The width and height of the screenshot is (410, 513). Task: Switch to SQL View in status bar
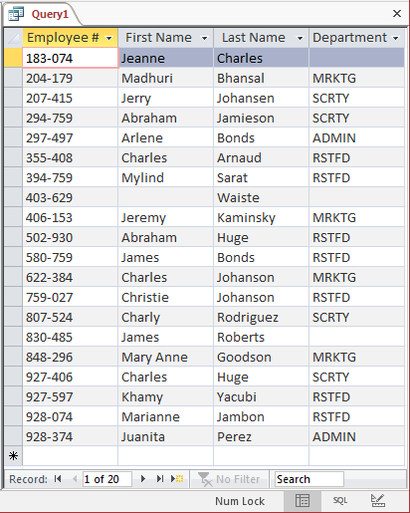tap(340, 500)
